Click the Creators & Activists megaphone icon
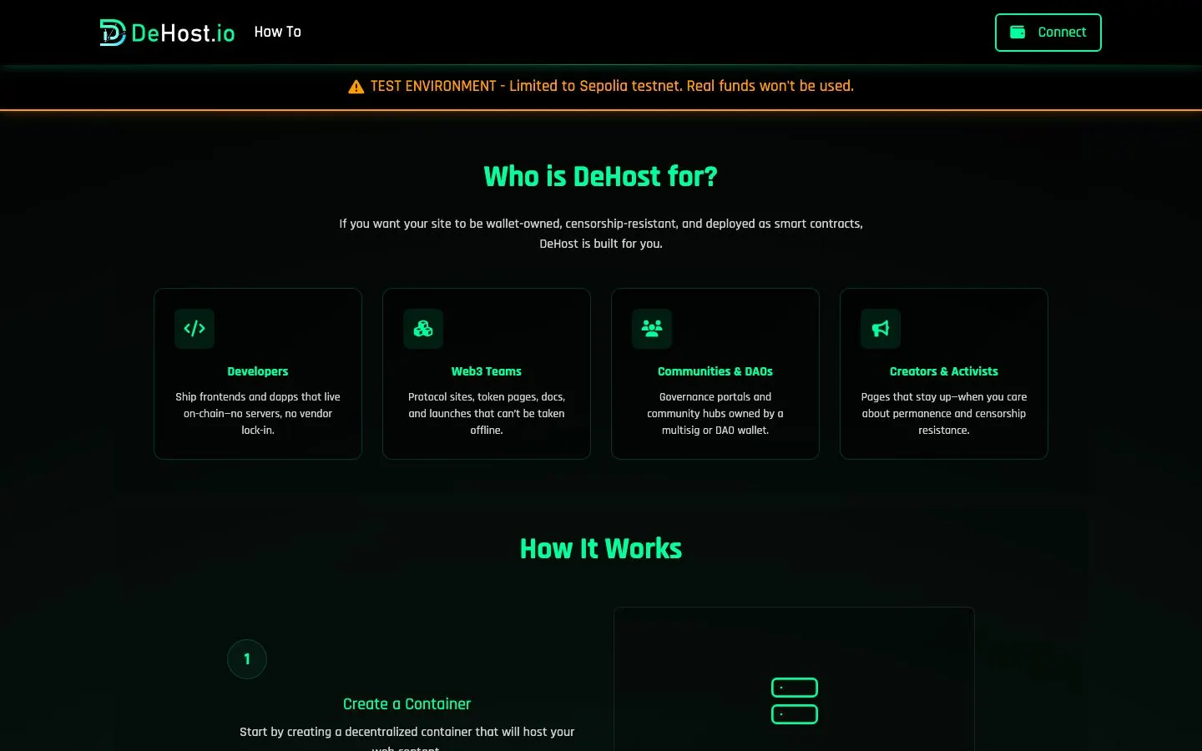 pos(881,329)
